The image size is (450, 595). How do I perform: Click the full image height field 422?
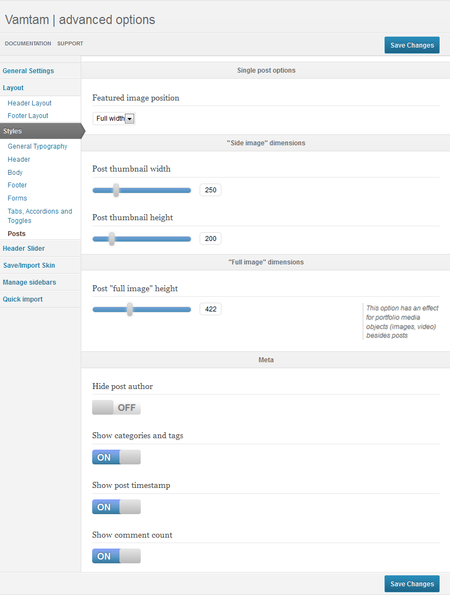click(x=211, y=309)
